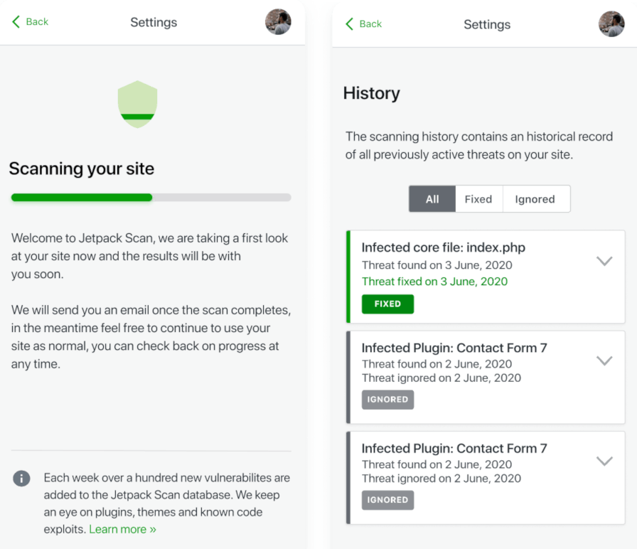Expand the bottom Contact Form 7 threat chevron

(604, 461)
